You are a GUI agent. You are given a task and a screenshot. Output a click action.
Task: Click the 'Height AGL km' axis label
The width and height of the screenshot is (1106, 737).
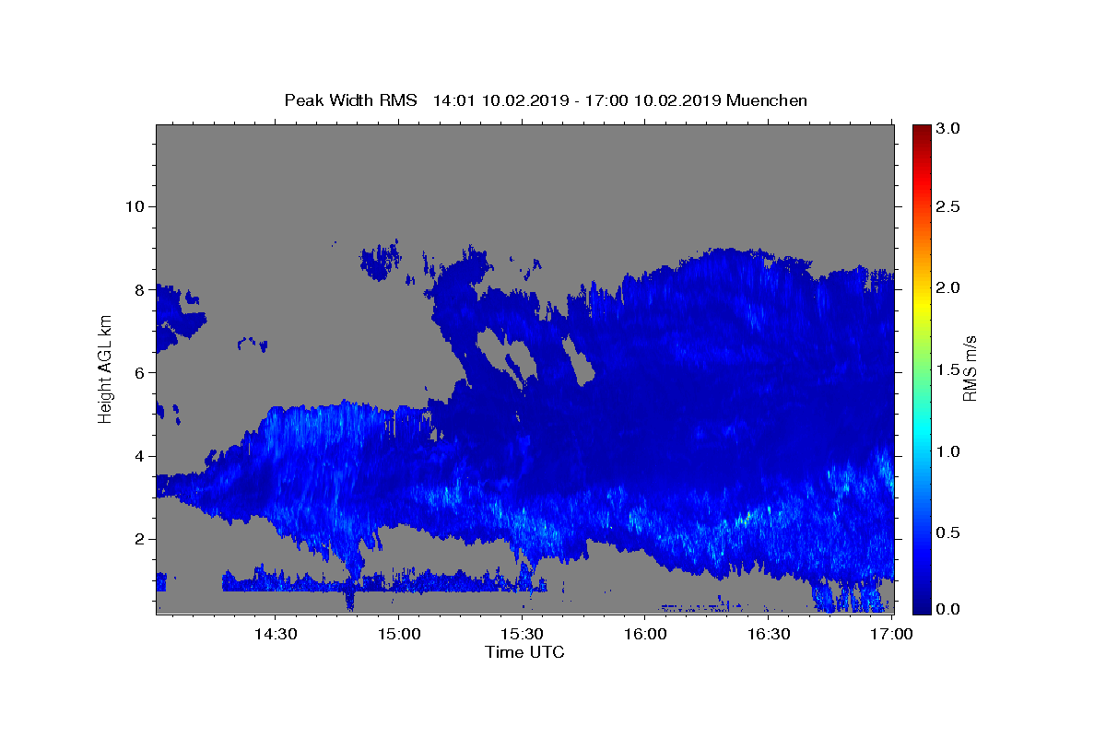pos(106,368)
